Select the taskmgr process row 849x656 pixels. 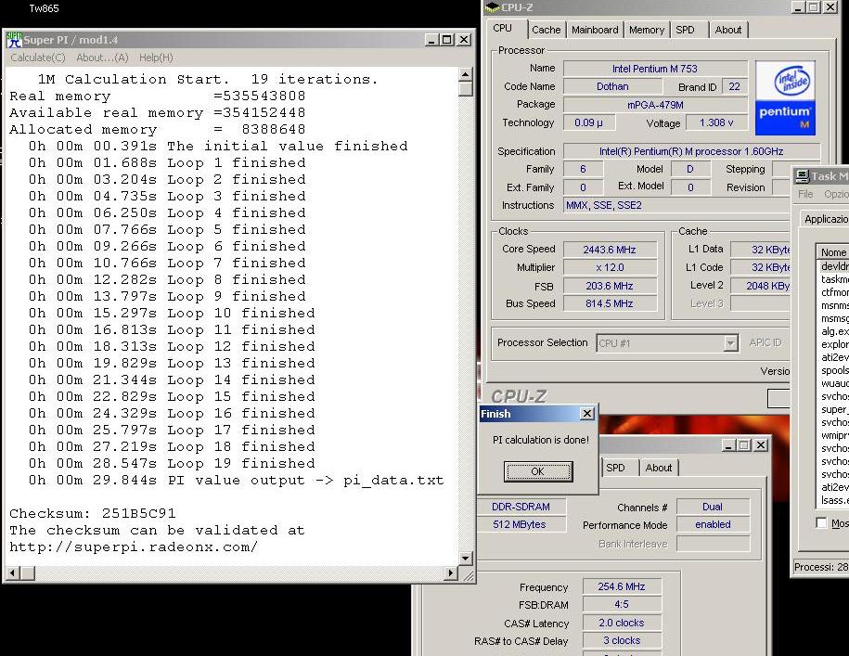pos(834,279)
